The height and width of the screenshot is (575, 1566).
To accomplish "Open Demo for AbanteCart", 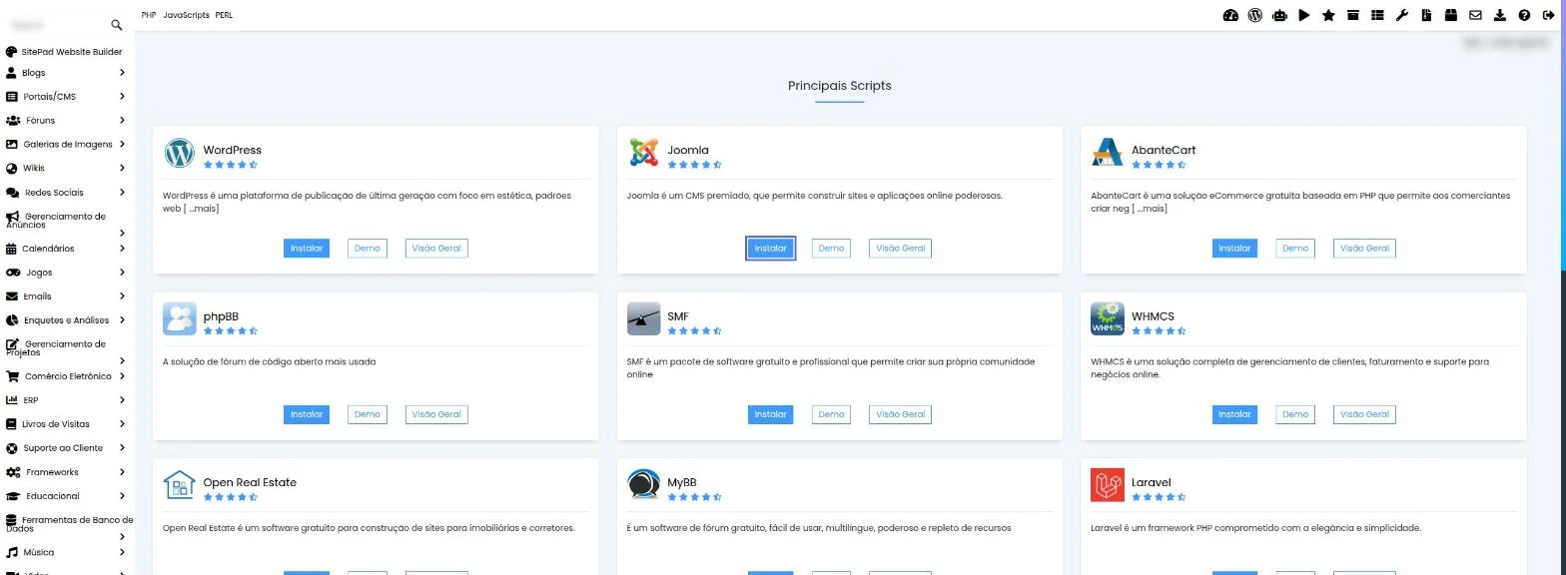I will 1295,249.
